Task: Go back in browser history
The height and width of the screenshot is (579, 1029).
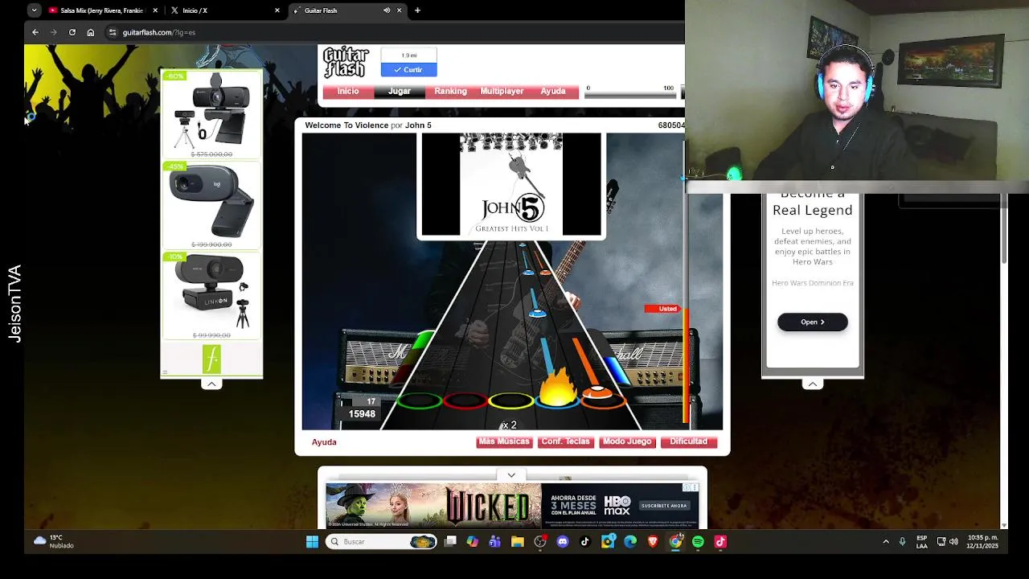Action: (35, 32)
